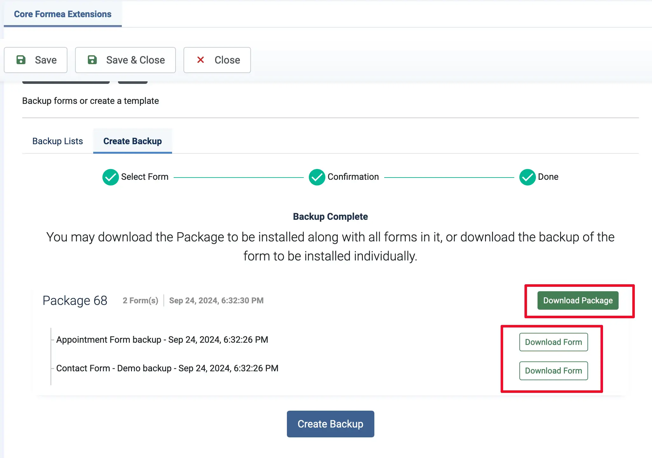
Task: Download Package 68
Action: 578,300
